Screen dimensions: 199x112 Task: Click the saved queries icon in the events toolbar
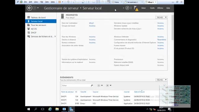pos(107,86)
